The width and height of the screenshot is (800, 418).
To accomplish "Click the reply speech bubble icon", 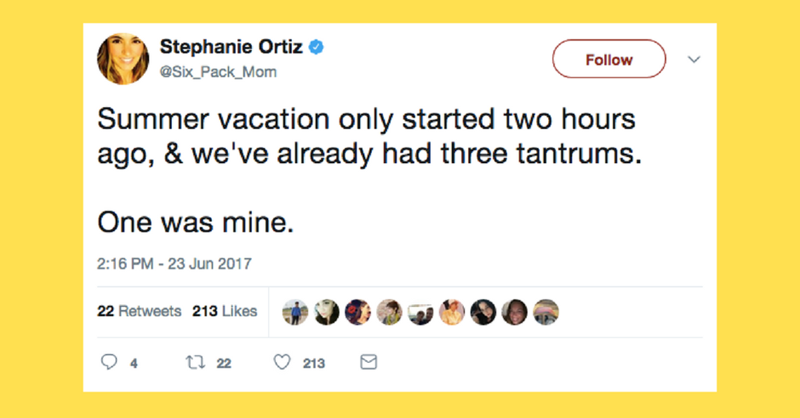I will (x=109, y=362).
